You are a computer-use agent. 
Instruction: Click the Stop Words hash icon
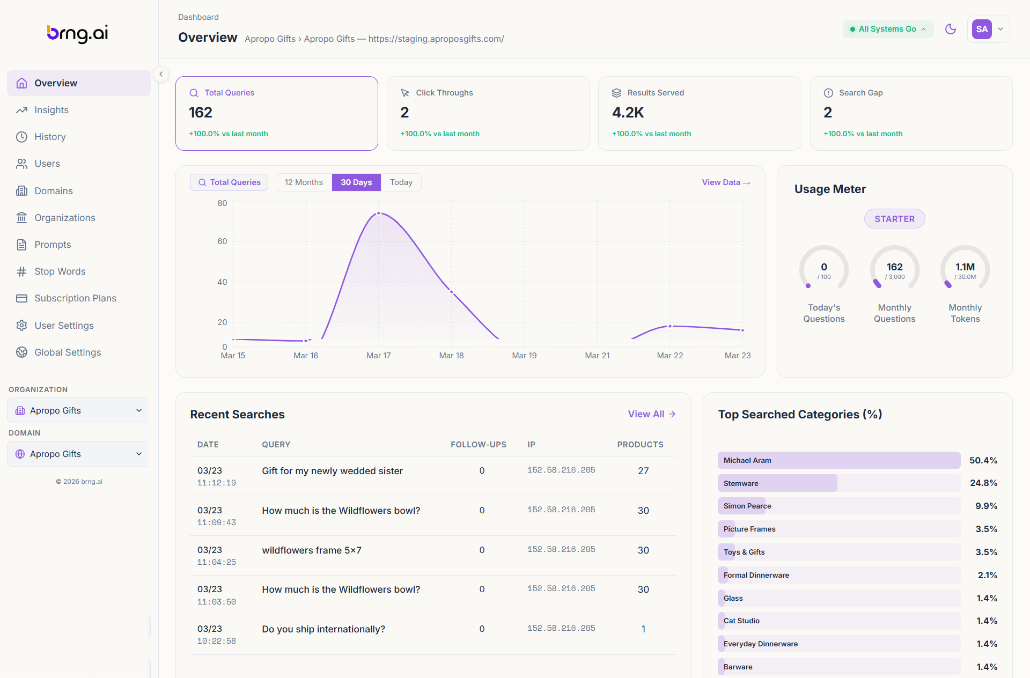21,271
